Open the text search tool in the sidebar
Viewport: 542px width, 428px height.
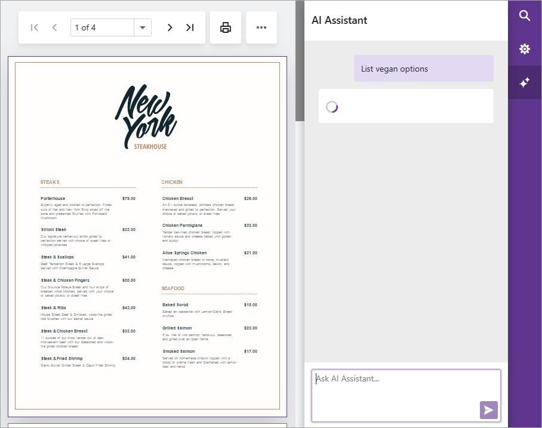tap(525, 16)
